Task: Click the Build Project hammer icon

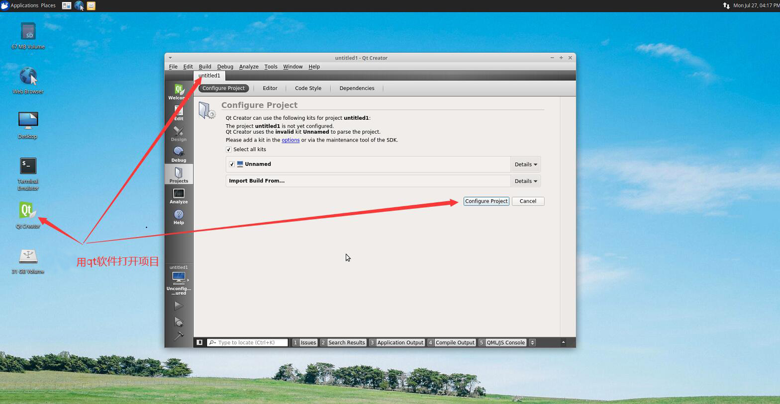Action: [x=179, y=336]
